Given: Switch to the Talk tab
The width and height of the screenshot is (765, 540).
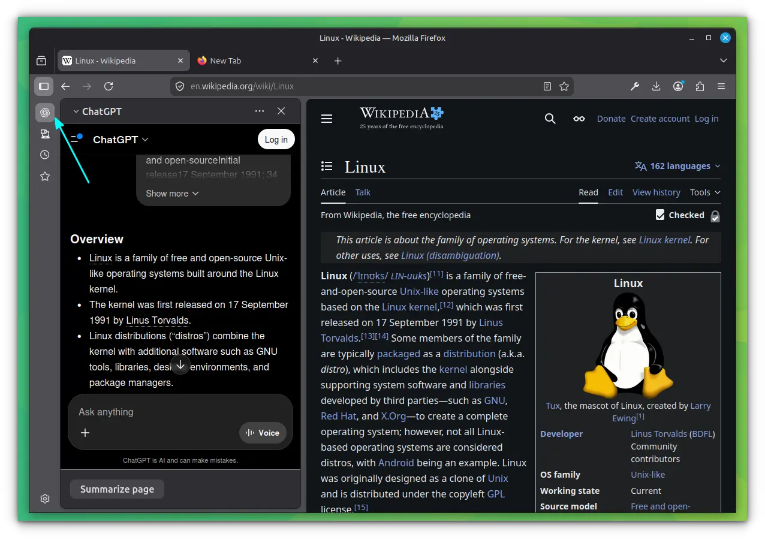Looking at the screenshot, I should pos(363,192).
